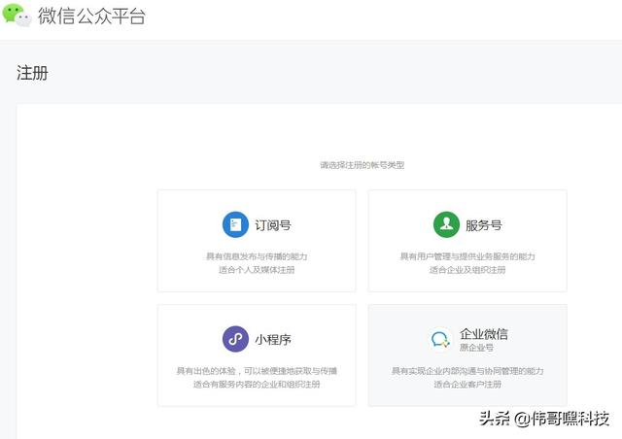
Task: Click the purple 小程序 icon
Action: (235, 339)
